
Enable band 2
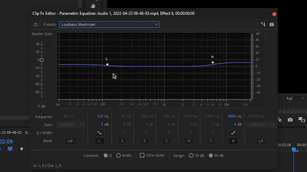[144, 140]
